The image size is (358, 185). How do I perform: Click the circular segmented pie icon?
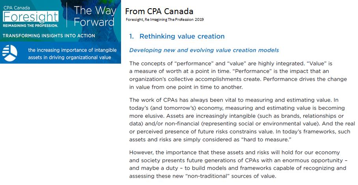pos(9,53)
